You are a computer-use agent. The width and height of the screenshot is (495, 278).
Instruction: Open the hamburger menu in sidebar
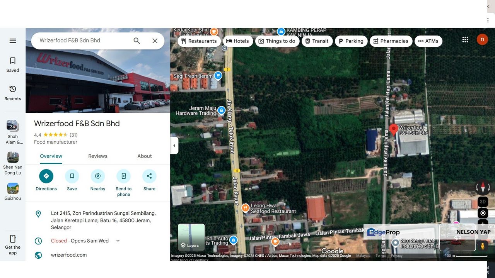click(13, 41)
